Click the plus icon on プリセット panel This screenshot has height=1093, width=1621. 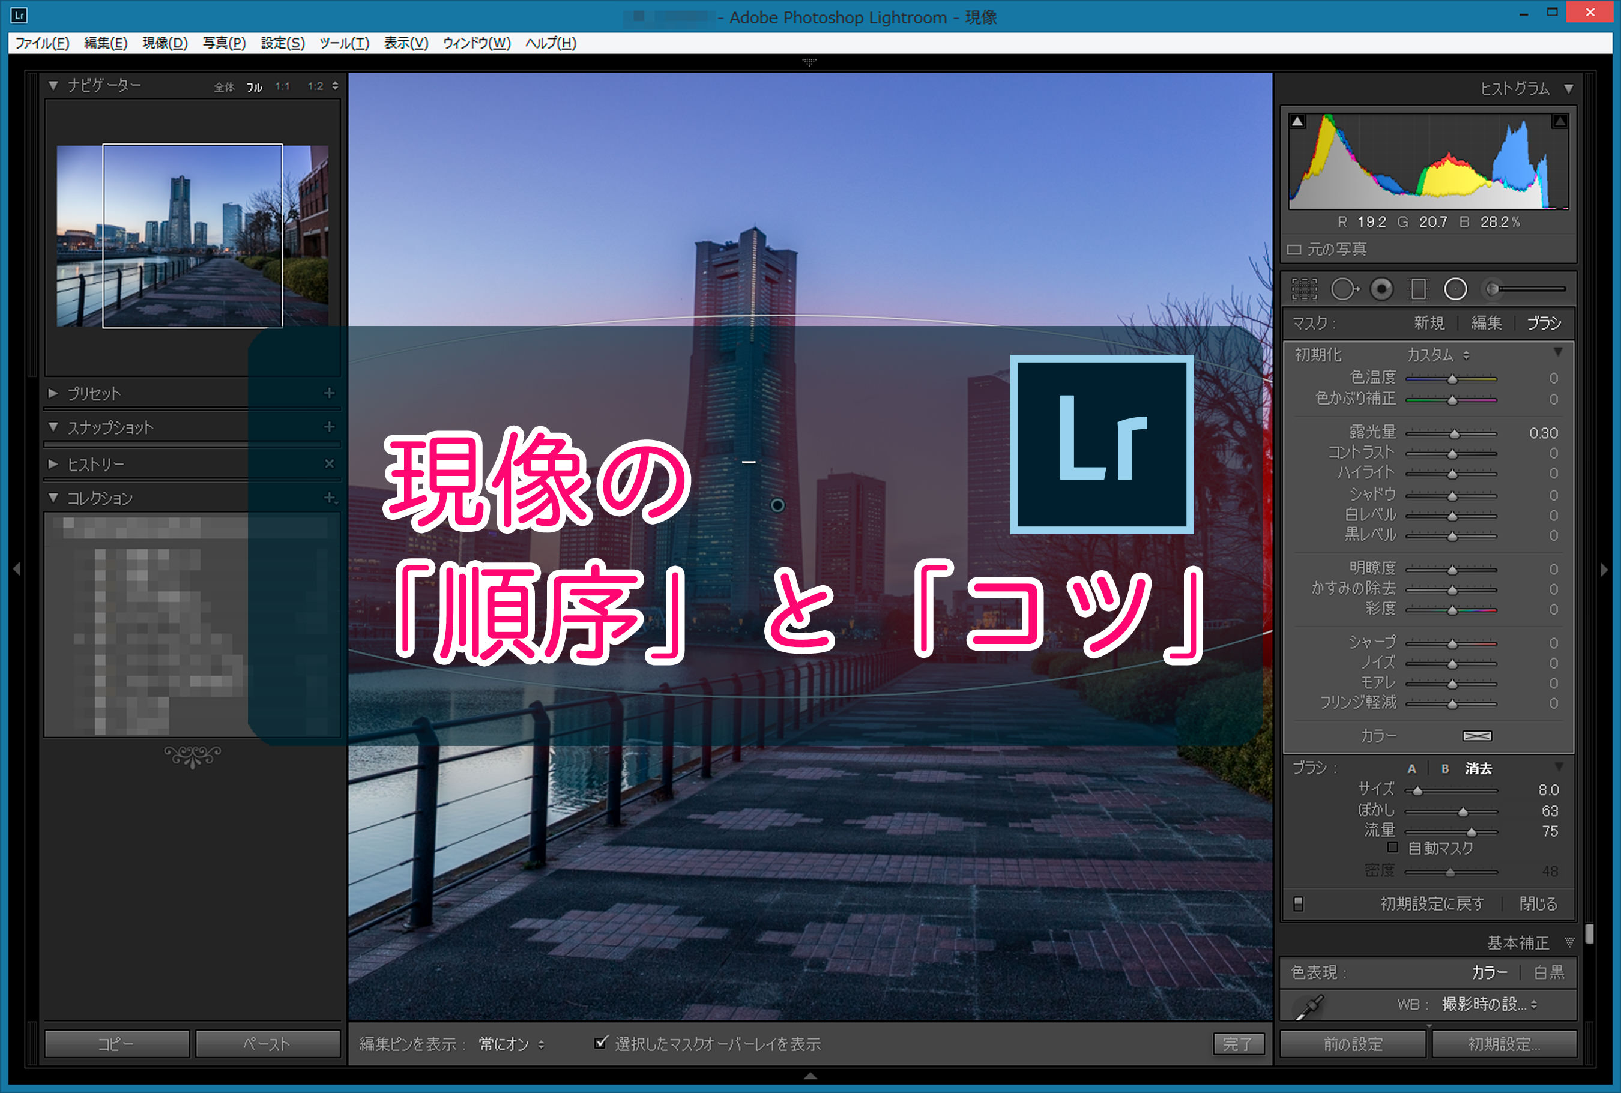pos(329,393)
